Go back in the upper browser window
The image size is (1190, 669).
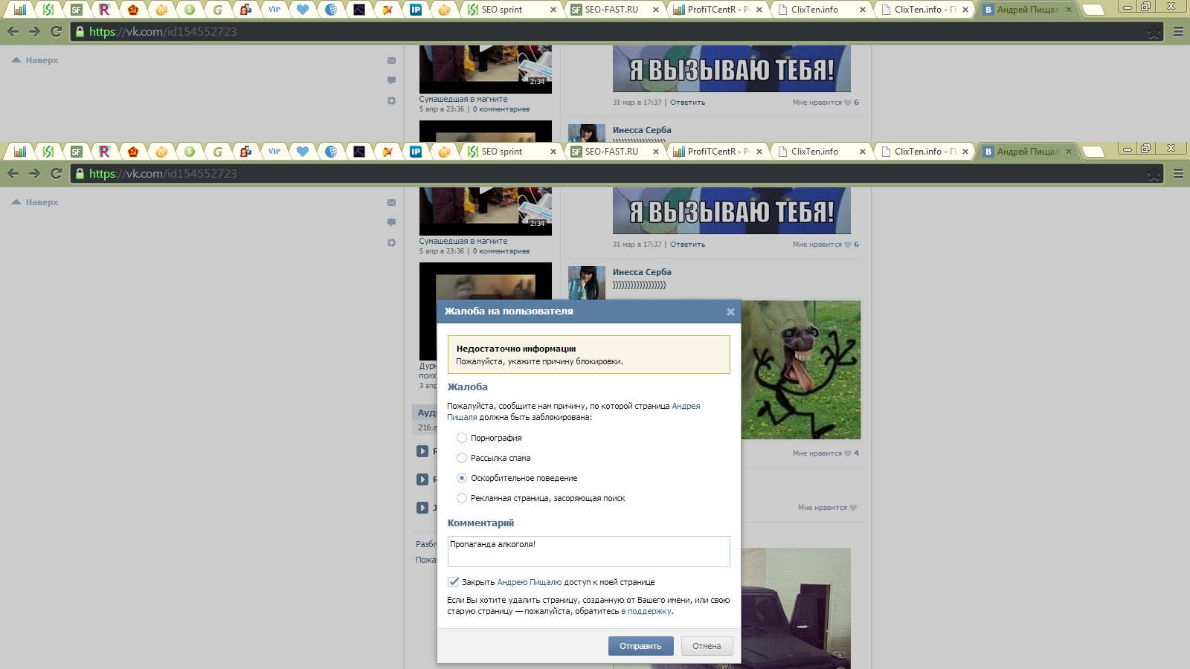(13, 31)
